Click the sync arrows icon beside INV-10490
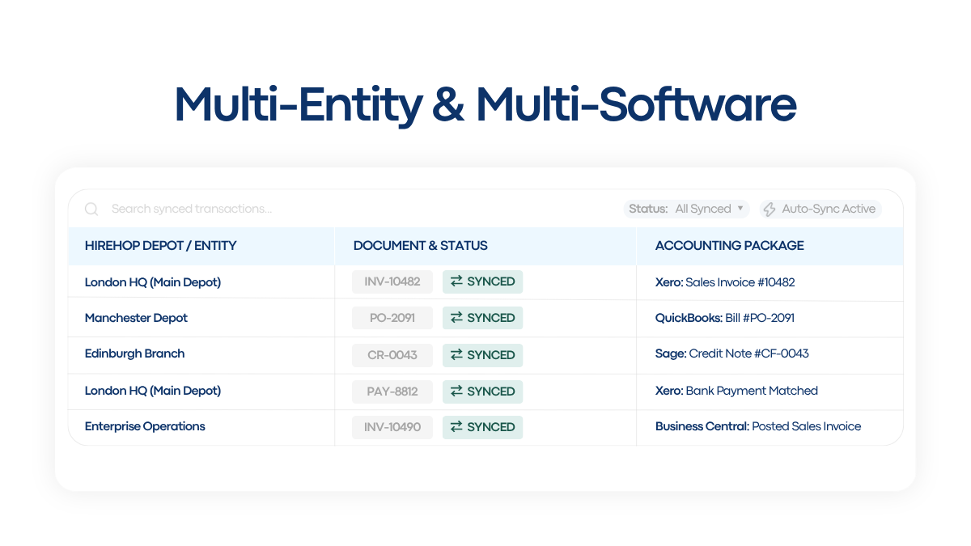Screen dimensions: 971x546 [457, 426]
